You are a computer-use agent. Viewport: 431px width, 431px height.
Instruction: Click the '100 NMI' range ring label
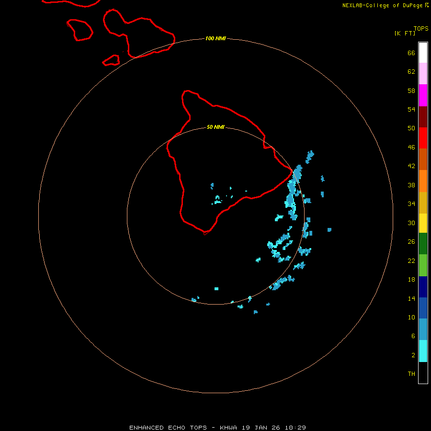point(215,38)
